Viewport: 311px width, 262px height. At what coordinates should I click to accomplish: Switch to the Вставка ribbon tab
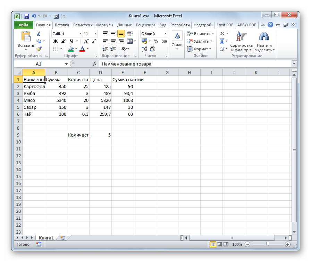(62, 25)
